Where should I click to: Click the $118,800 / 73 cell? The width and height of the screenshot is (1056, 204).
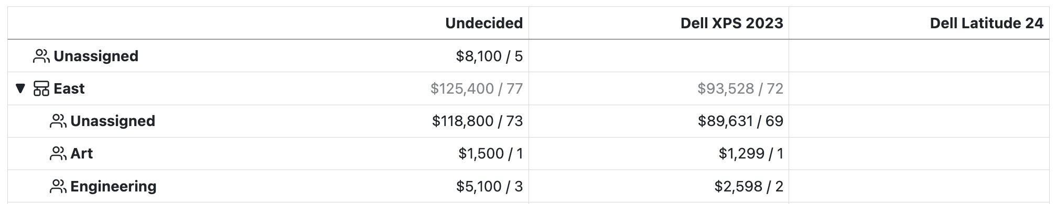[478, 121]
